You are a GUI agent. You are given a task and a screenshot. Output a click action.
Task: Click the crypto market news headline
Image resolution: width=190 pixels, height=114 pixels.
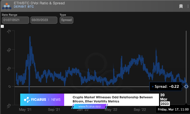(113, 99)
